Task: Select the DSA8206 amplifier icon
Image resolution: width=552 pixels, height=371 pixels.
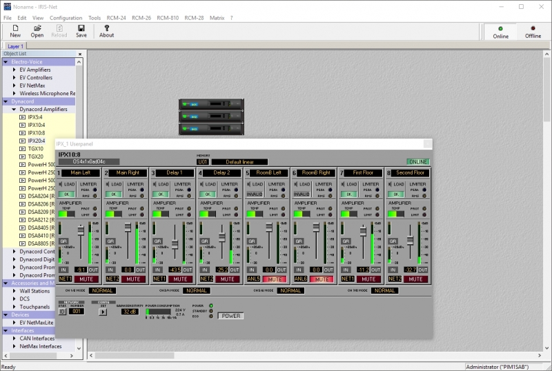Action: (x=22, y=204)
